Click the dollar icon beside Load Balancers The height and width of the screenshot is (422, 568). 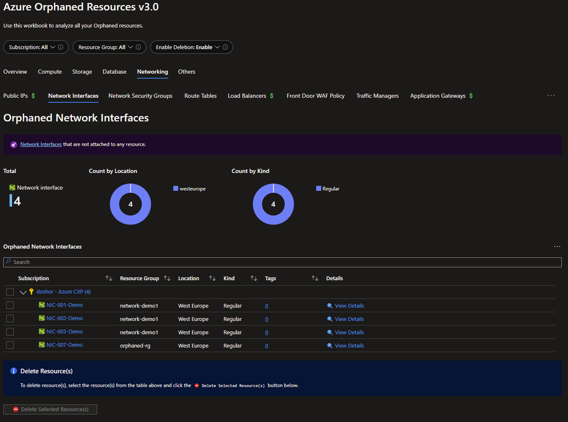tap(272, 96)
